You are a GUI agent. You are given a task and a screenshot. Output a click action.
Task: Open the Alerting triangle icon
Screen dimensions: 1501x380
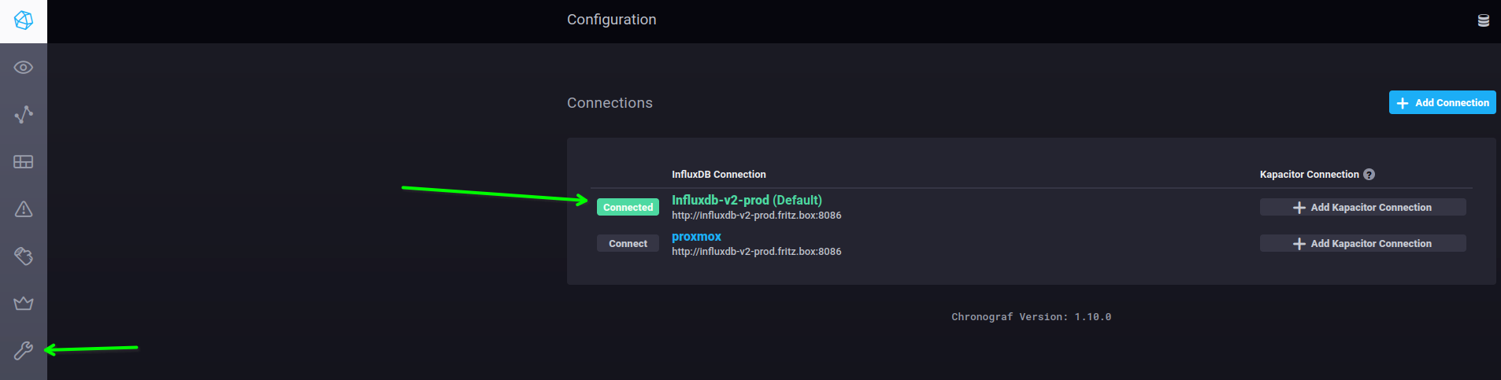tap(24, 209)
